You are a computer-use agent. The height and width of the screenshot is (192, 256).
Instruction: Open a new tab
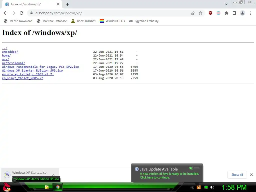[67, 4]
